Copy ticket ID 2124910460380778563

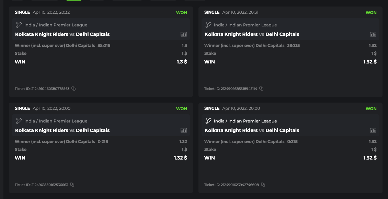click(x=73, y=89)
